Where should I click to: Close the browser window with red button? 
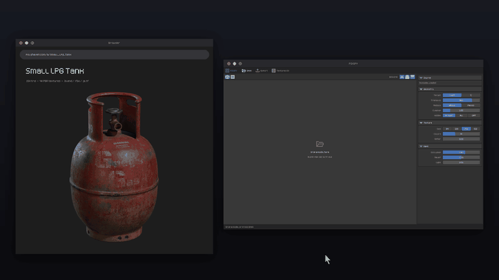pos(21,43)
